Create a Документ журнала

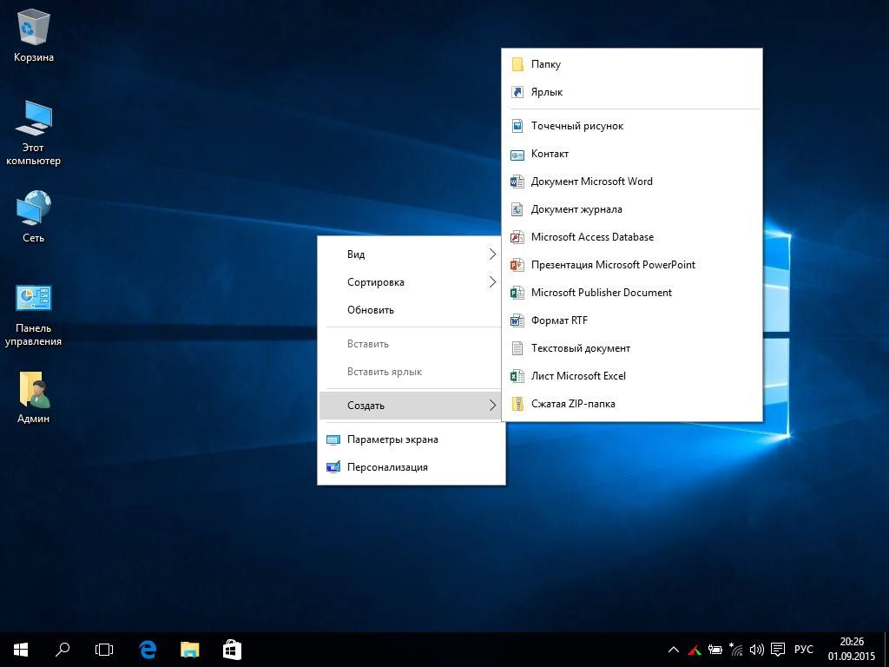(632, 209)
